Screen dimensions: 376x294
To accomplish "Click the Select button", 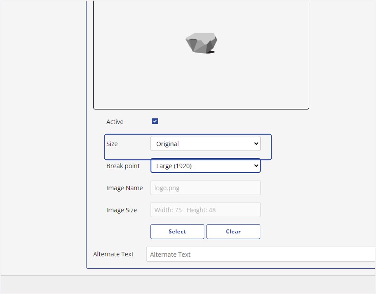I will pos(177,232).
